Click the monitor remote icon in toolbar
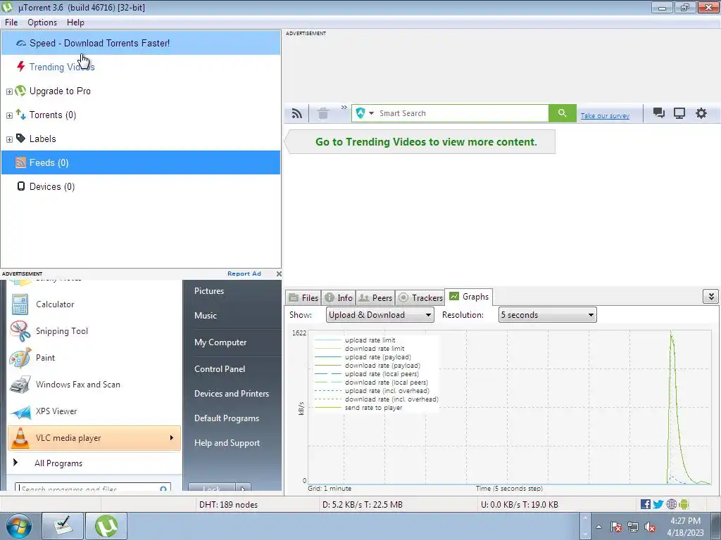This screenshot has width=721, height=540. pyautogui.click(x=679, y=113)
